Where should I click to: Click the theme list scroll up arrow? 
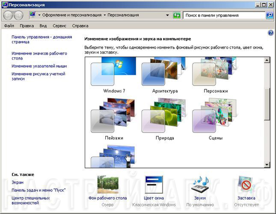[x=267, y=60]
